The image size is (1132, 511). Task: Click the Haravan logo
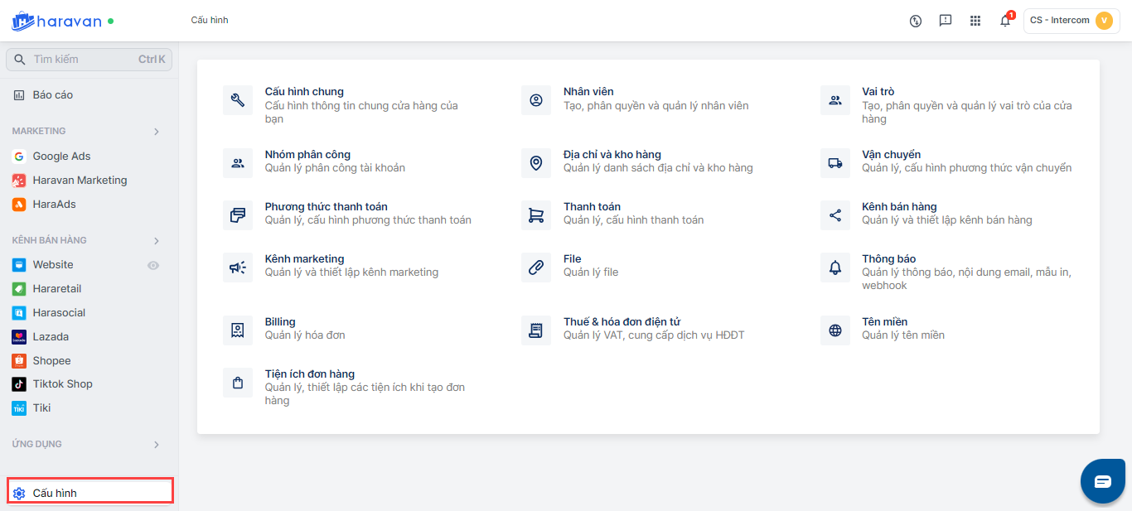pos(56,22)
